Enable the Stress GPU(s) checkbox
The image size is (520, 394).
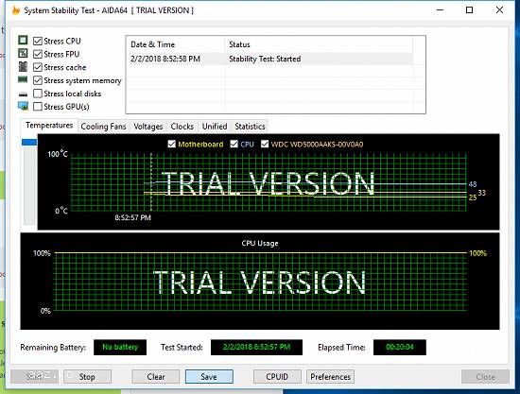click(38, 107)
